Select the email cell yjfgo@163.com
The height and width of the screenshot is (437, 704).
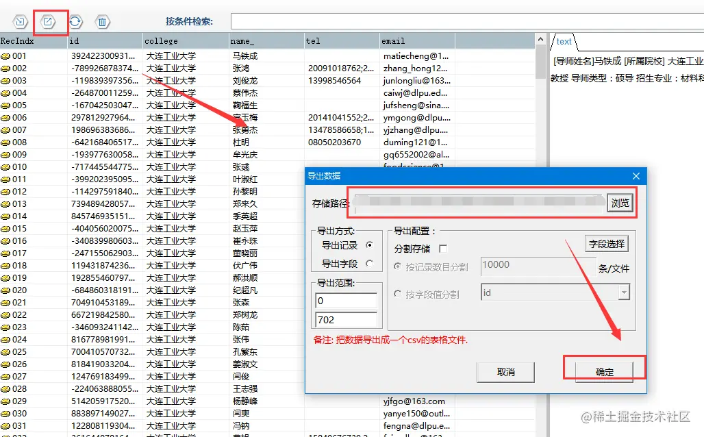click(414, 401)
